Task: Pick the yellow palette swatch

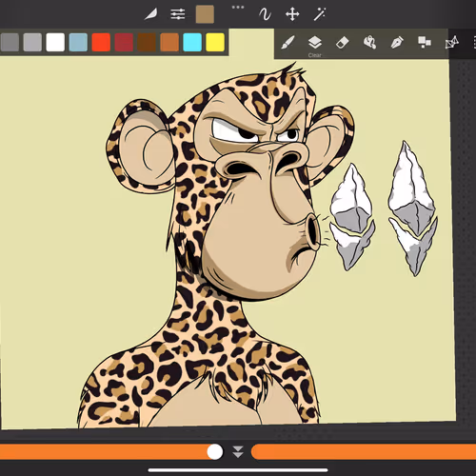Action: pyautogui.click(x=215, y=42)
